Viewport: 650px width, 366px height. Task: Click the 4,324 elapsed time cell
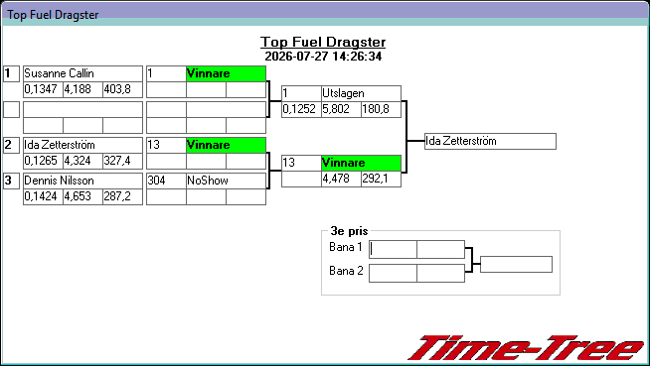(82, 161)
